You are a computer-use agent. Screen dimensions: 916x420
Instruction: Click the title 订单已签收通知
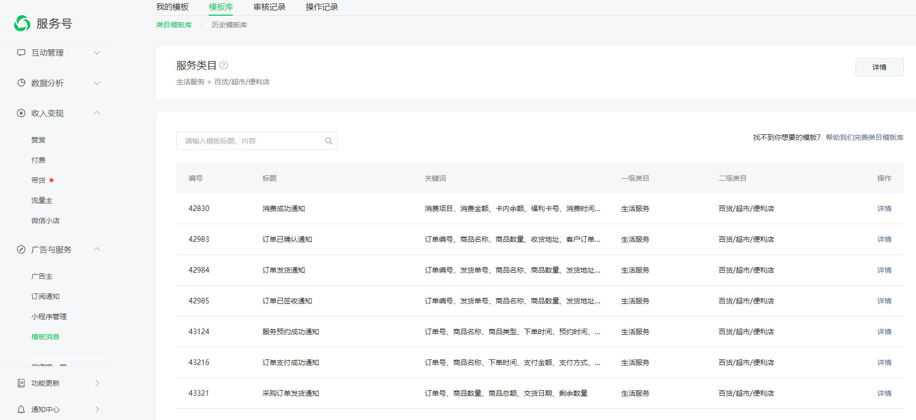(287, 301)
